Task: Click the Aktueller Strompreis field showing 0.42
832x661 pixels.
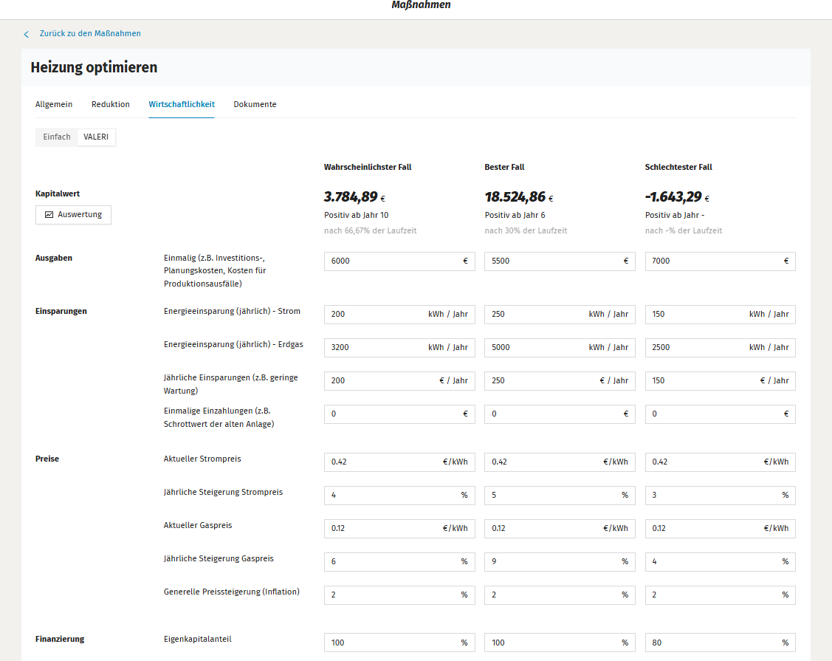Action: [399, 462]
